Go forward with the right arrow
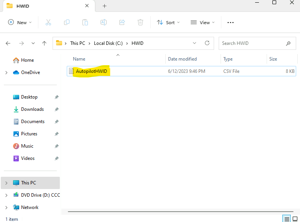Image resolution: width=300 pixels, height=222 pixels. [21, 43]
